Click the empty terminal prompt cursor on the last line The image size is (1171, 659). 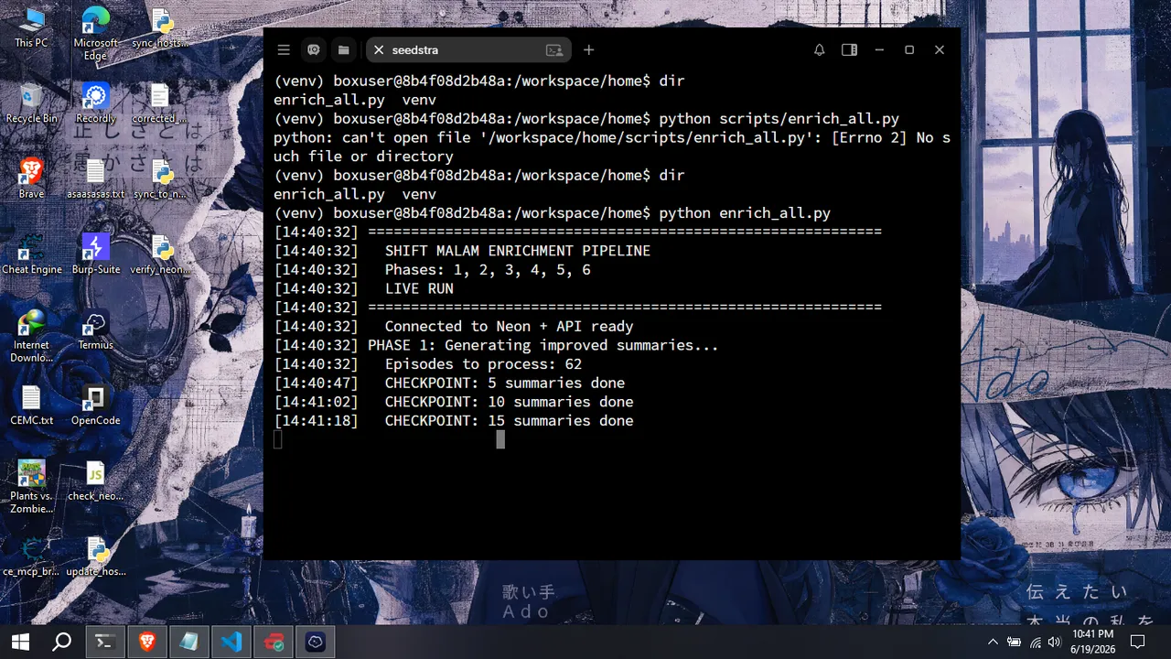click(x=278, y=439)
